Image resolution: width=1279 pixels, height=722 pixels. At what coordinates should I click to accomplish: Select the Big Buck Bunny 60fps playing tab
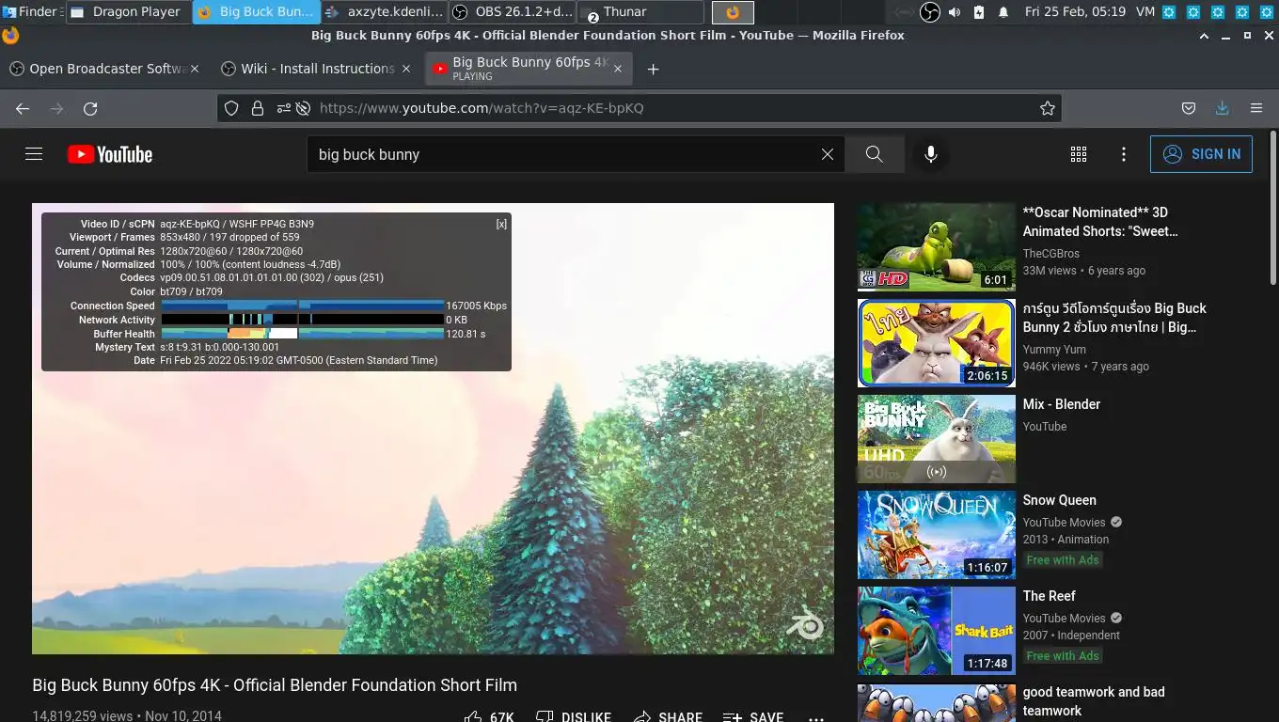528,69
